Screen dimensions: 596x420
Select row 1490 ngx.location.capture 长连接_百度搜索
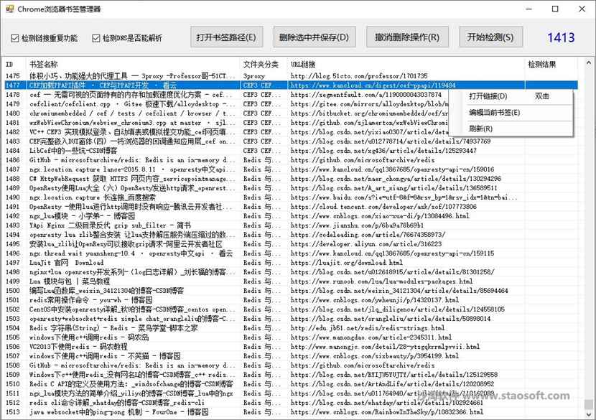tap(290, 197)
